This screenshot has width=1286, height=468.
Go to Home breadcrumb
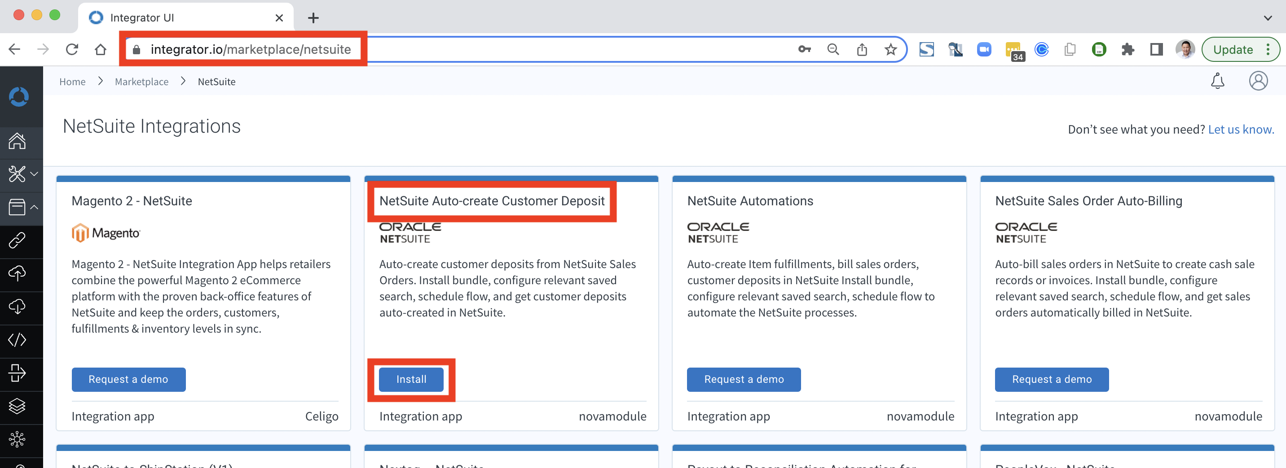72,82
